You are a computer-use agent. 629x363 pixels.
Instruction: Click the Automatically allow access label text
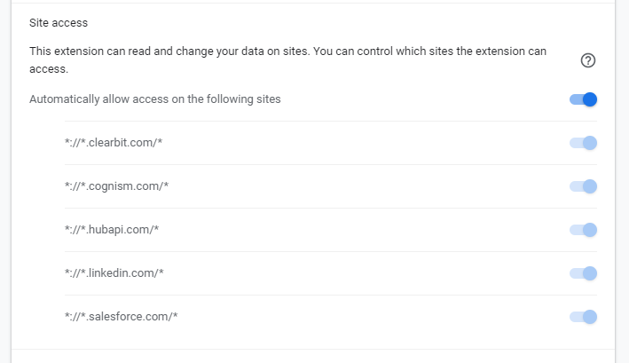[x=155, y=99]
